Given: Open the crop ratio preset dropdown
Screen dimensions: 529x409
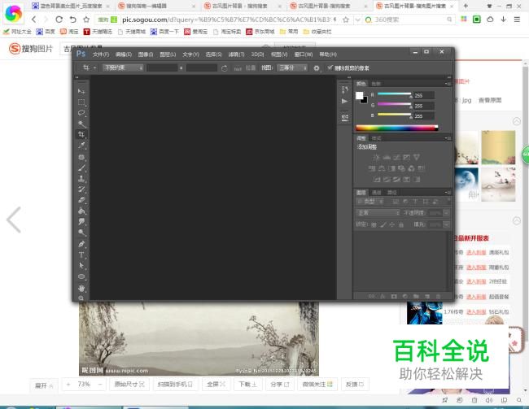Looking at the screenshot, I should 122,67.
